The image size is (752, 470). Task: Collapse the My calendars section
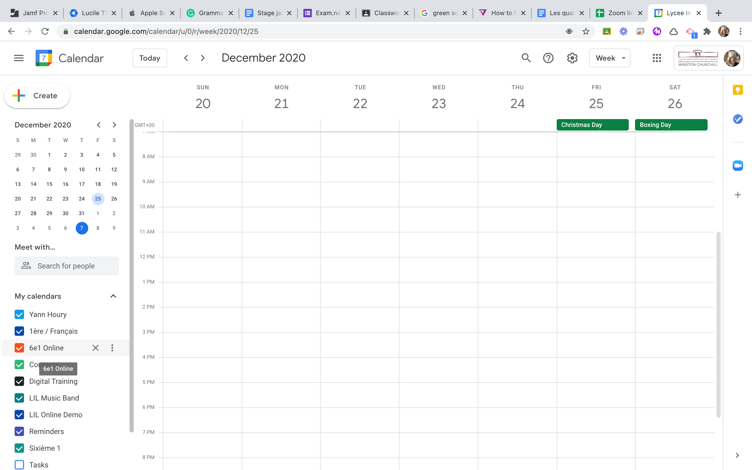coord(113,296)
